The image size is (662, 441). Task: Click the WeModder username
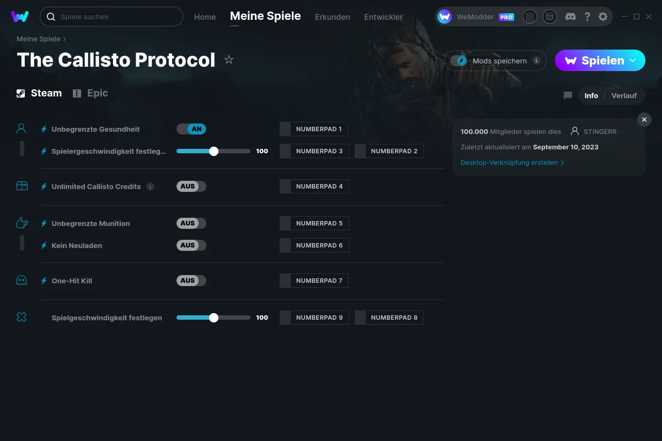(475, 17)
